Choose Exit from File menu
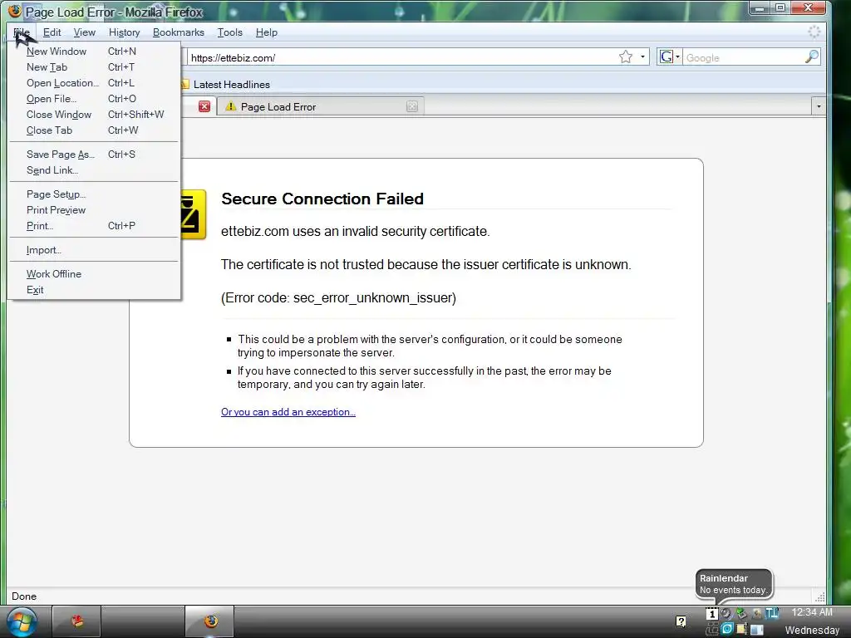Image resolution: width=851 pixels, height=638 pixels. coord(95,290)
